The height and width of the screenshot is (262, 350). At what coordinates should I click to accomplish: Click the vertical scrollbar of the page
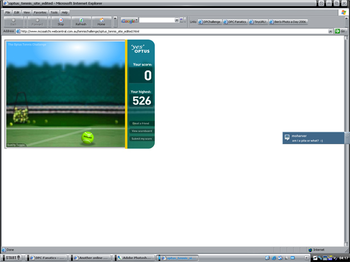coord(346,141)
